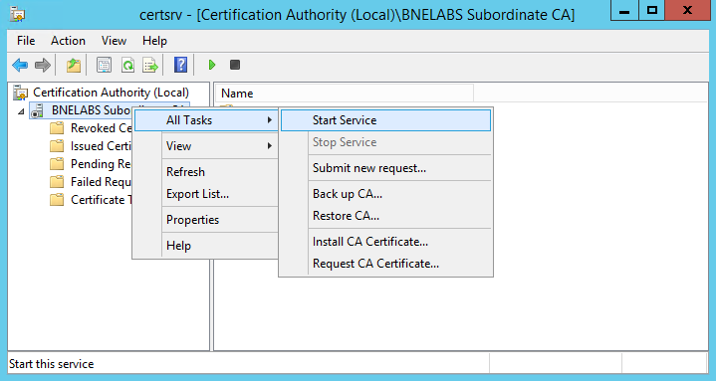The image size is (716, 381).
Task: Click the Forward arrow toolbar icon
Action: click(43, 66)
